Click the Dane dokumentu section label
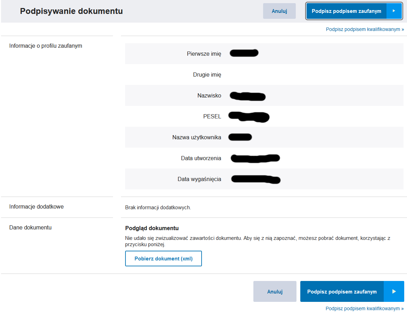Viewport: 407px width, 313px height. (x=30, y=227)
